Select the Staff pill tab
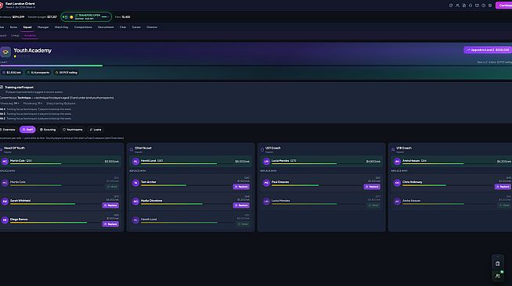This screenshot has height=286, width=512. point(27,130)
